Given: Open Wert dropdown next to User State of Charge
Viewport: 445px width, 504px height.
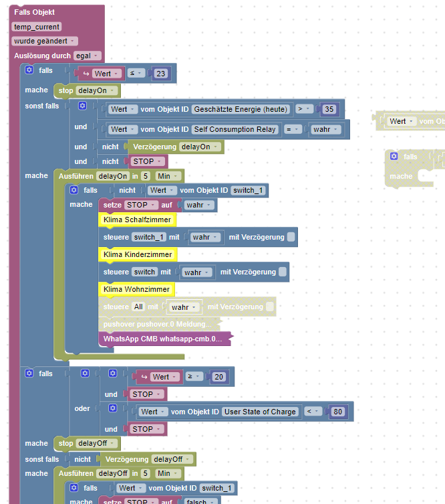Looking at the screenshot, I should click(x=154, y=412).
